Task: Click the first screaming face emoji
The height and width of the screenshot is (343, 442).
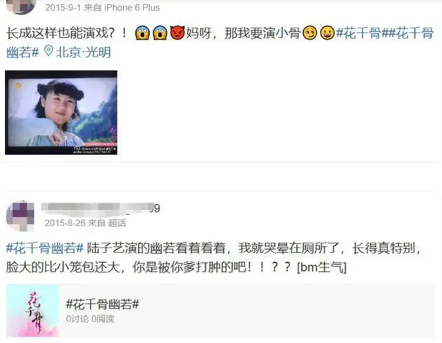Action: click(x=142, y=33)
